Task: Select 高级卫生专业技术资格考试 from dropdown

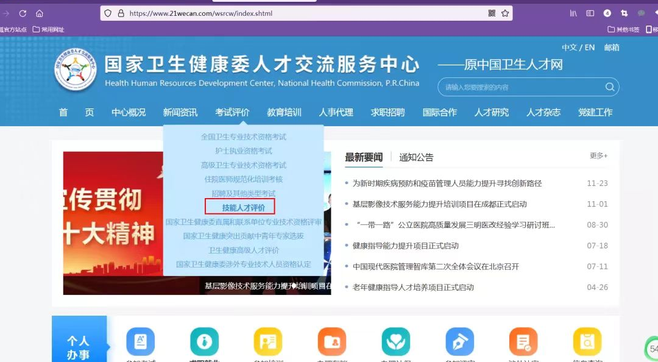Action: tap(243, 165)
